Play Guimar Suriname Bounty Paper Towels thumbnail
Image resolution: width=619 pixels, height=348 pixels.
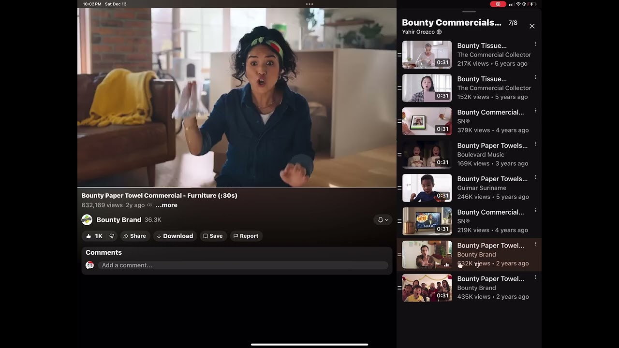coord(427,188)
